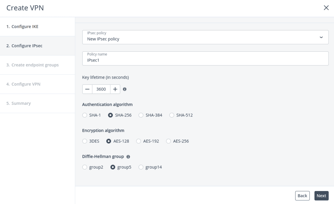Open step 2 Configure IPsec

38,46
